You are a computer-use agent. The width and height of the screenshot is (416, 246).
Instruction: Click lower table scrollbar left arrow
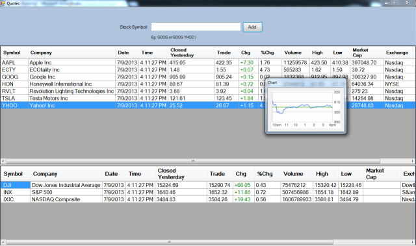pyautogui.click(x=3, y=242)
